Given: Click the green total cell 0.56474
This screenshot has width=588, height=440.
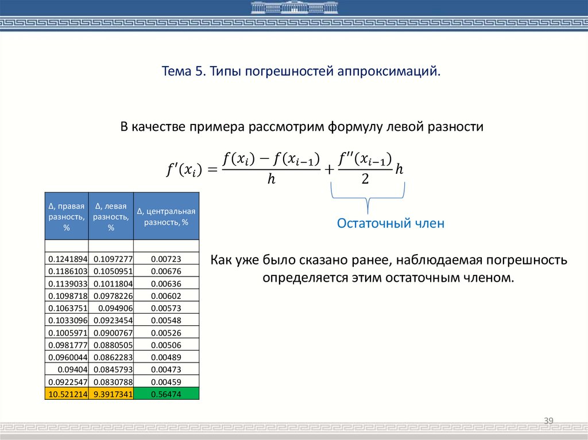Looking at the screenshot, I should click(166, 394).
